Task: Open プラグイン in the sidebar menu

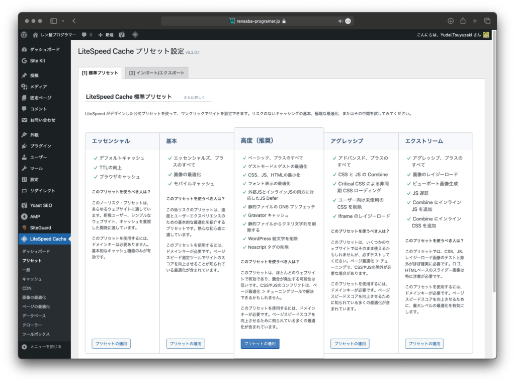Action: 40,146
